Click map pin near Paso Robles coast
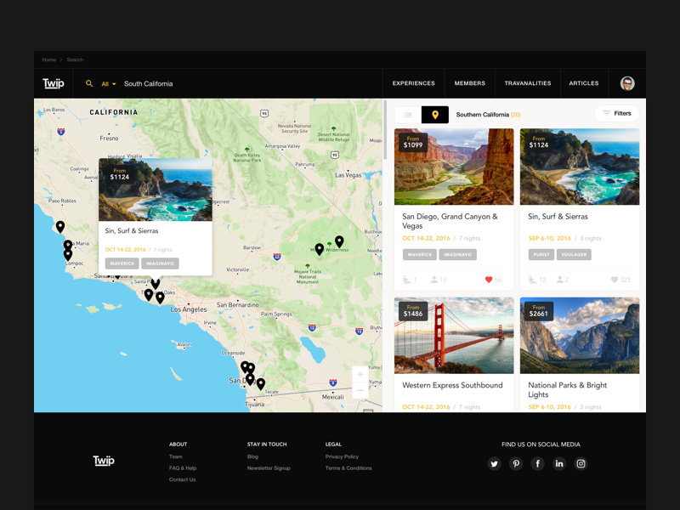The height and width of the screenshot is (510, 680). click(60, 227)
